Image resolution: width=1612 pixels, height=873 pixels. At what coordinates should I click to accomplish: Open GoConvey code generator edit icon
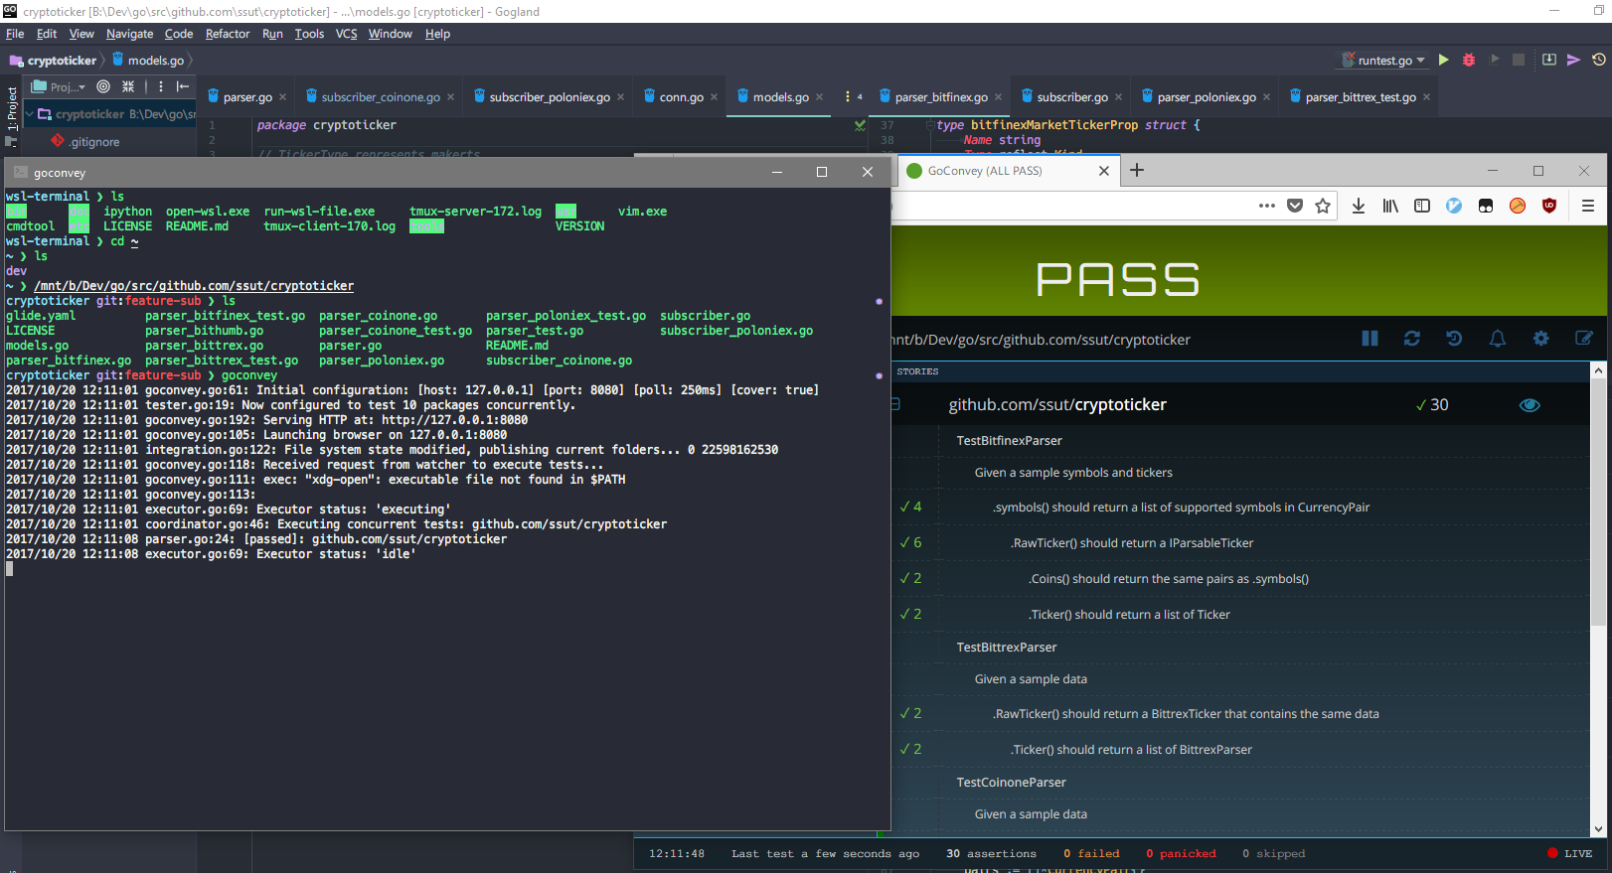(1584, 339)
